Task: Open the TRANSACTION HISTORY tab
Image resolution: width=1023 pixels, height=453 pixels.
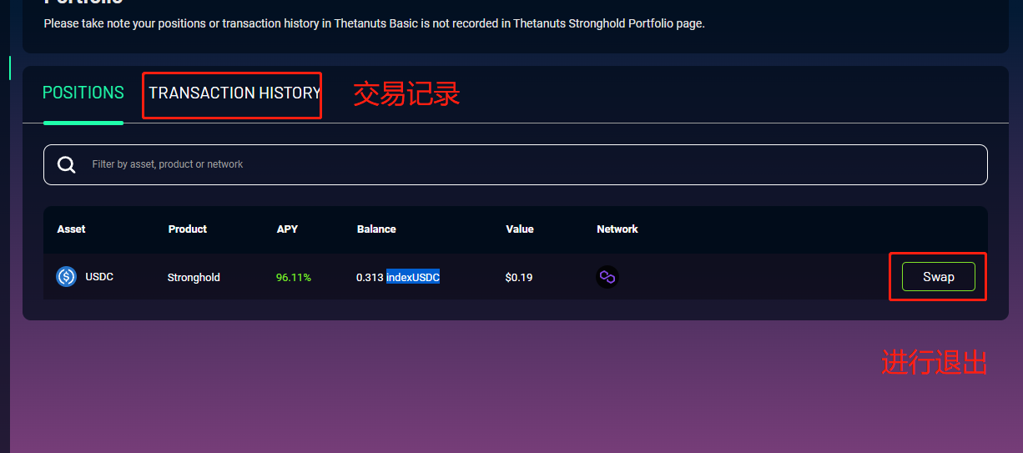Action: (234, 93)
